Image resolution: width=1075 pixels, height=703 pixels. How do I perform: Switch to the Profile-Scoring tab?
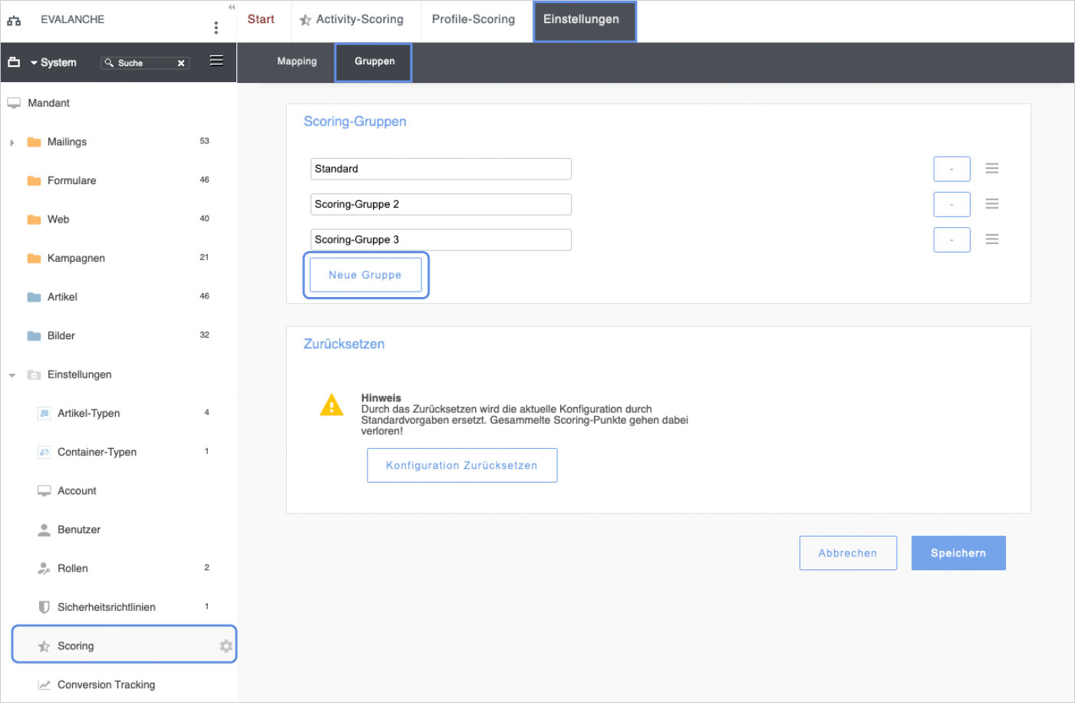point(473,19)
